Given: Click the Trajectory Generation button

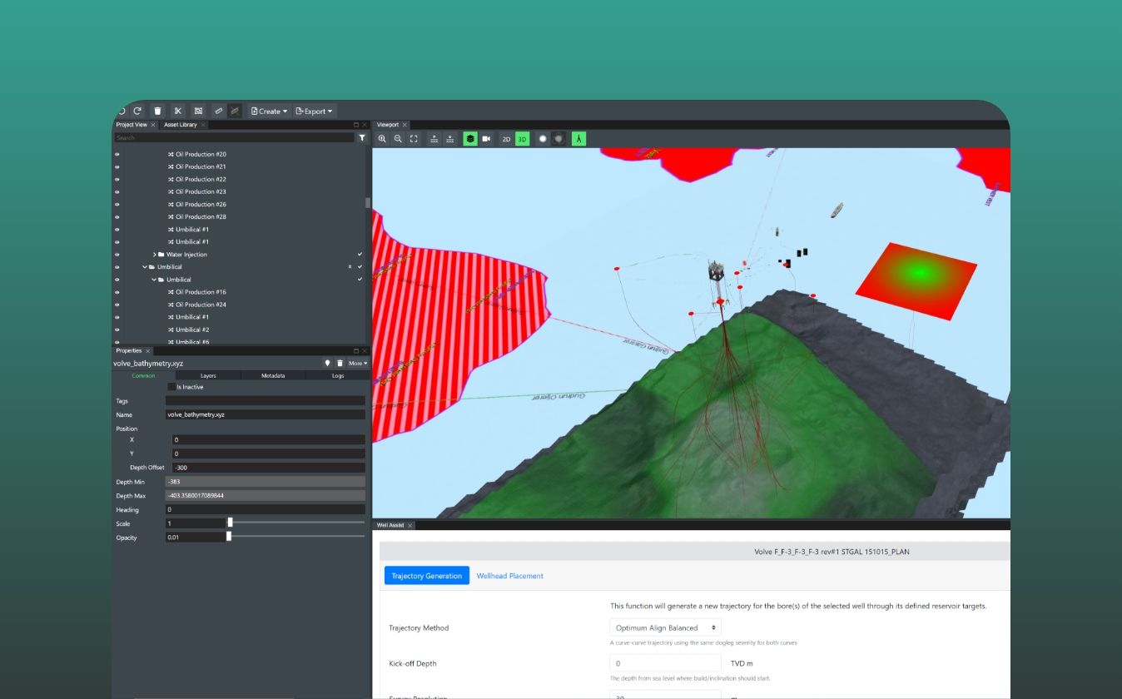Looking at the screenshot, I should (x=426, y=576).
